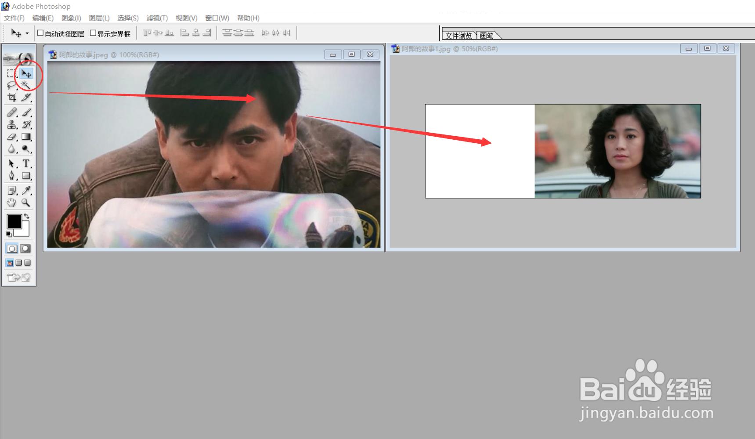The width and height of the screenshot is (755, 439).
Task: Select the Eraser tool
Action: point(11,137)
